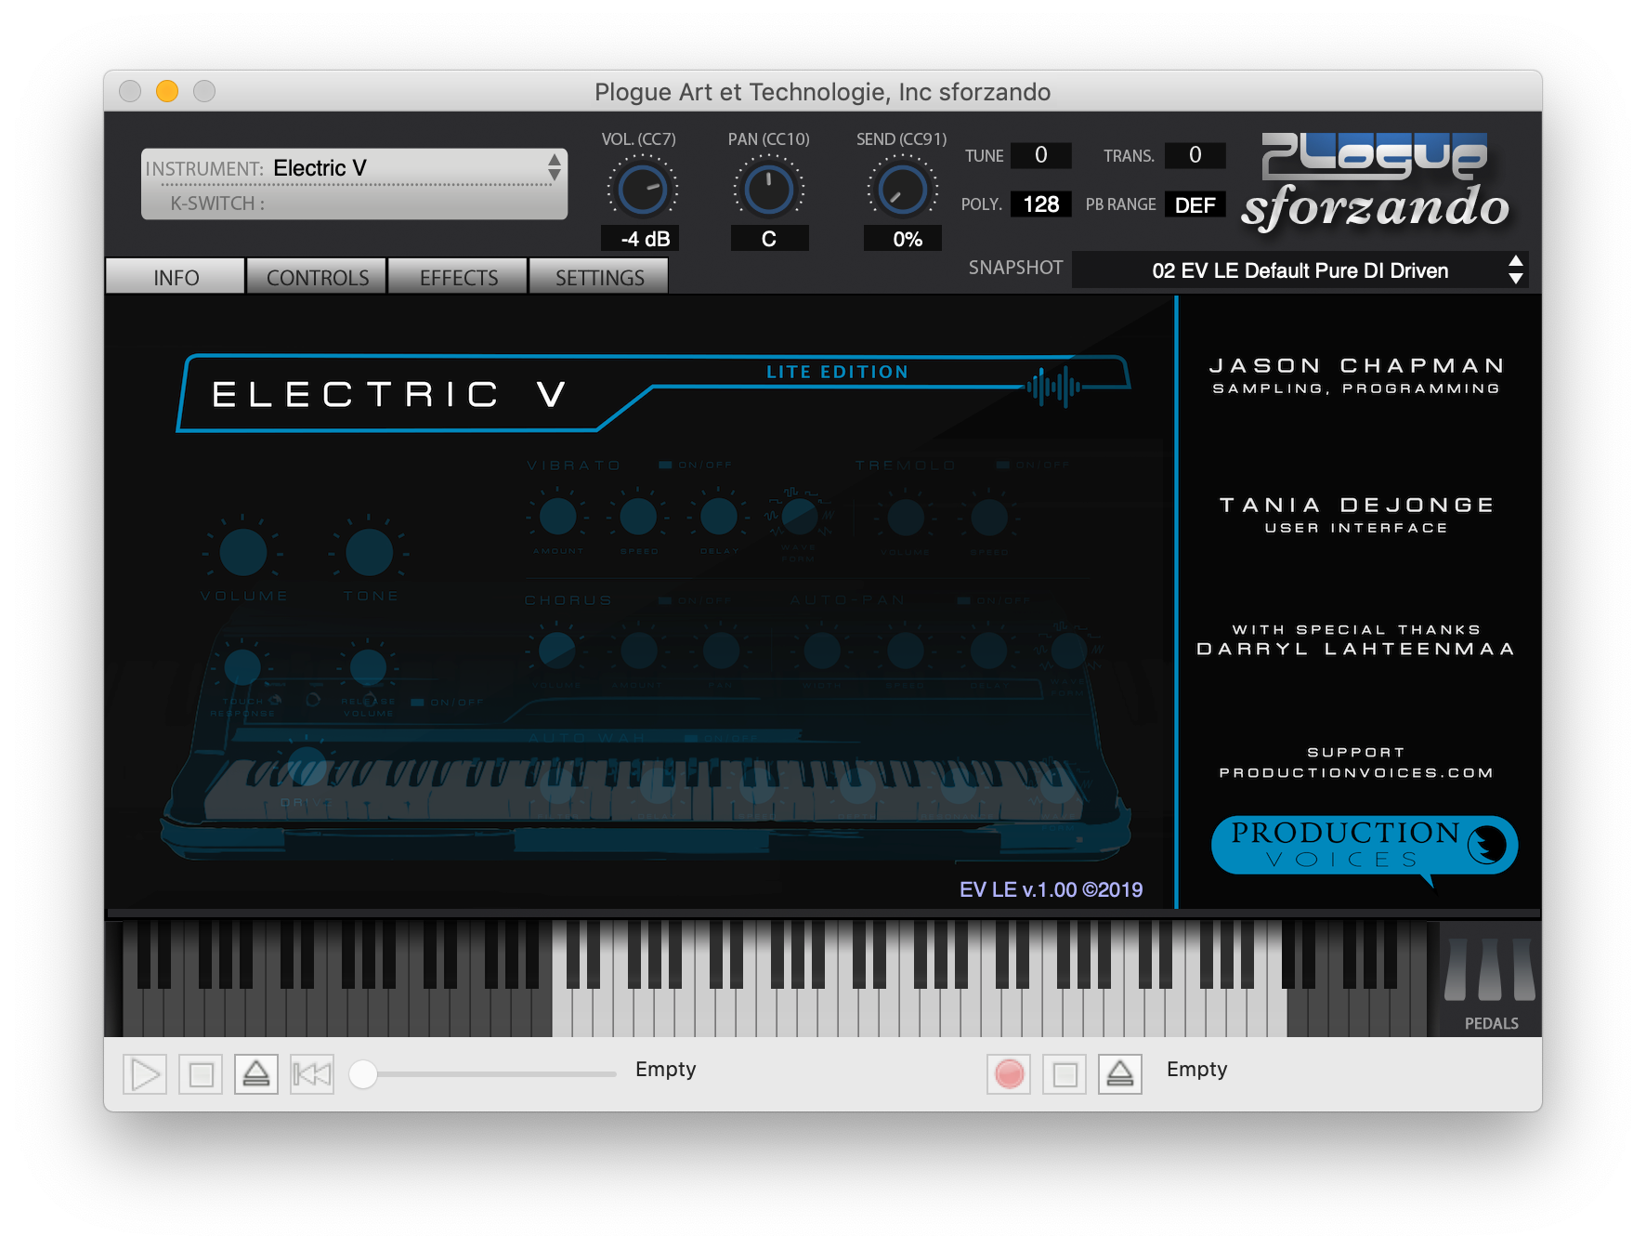1646x1249 pixels.
Task: Open the EFFECTS tab
Action: point(458,277)
